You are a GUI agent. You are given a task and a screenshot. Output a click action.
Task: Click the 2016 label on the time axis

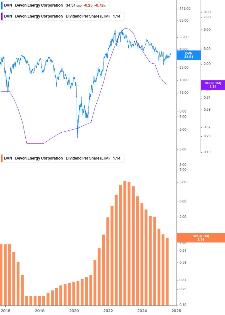click(x=5, y=311)
